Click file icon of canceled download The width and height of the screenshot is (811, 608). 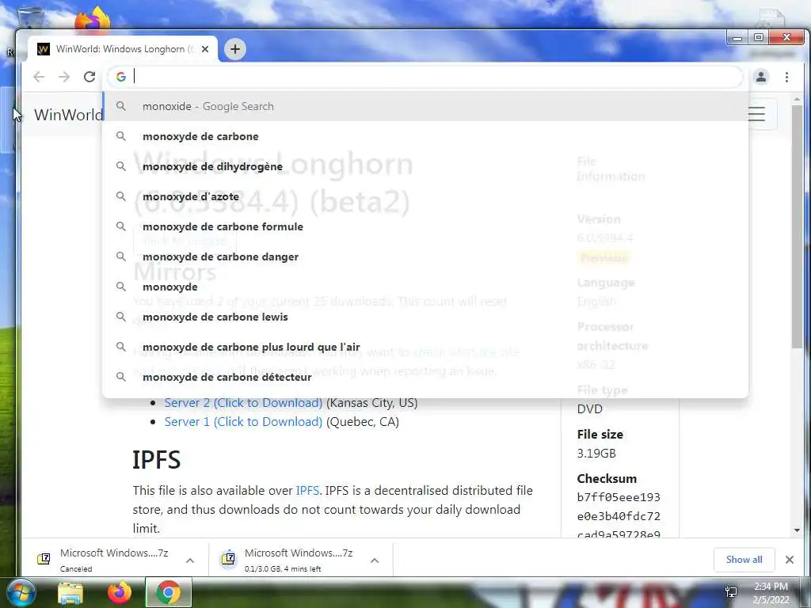[44, 559]
